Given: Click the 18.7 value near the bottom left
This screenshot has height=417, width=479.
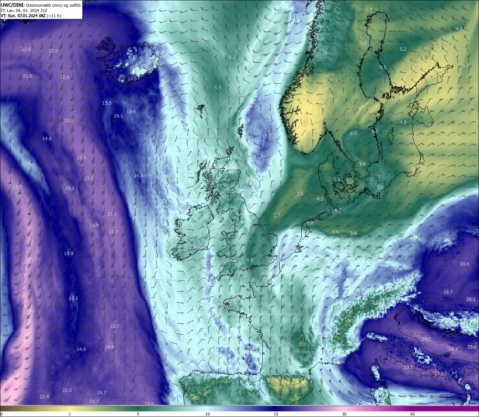Looking at the screenshot, I should [101, 392].
